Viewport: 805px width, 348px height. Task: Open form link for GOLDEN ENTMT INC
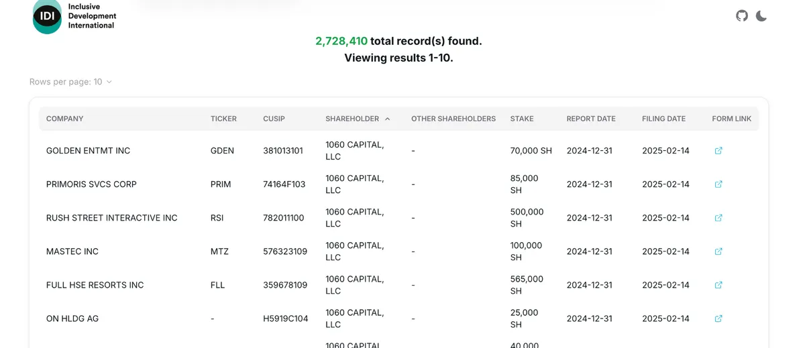point(718,151)
